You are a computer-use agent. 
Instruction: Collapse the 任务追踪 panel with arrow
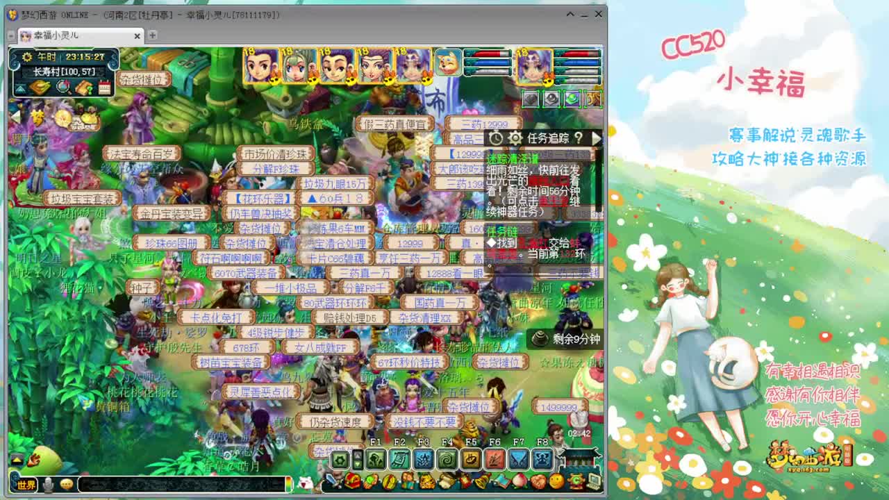[595, 138]
